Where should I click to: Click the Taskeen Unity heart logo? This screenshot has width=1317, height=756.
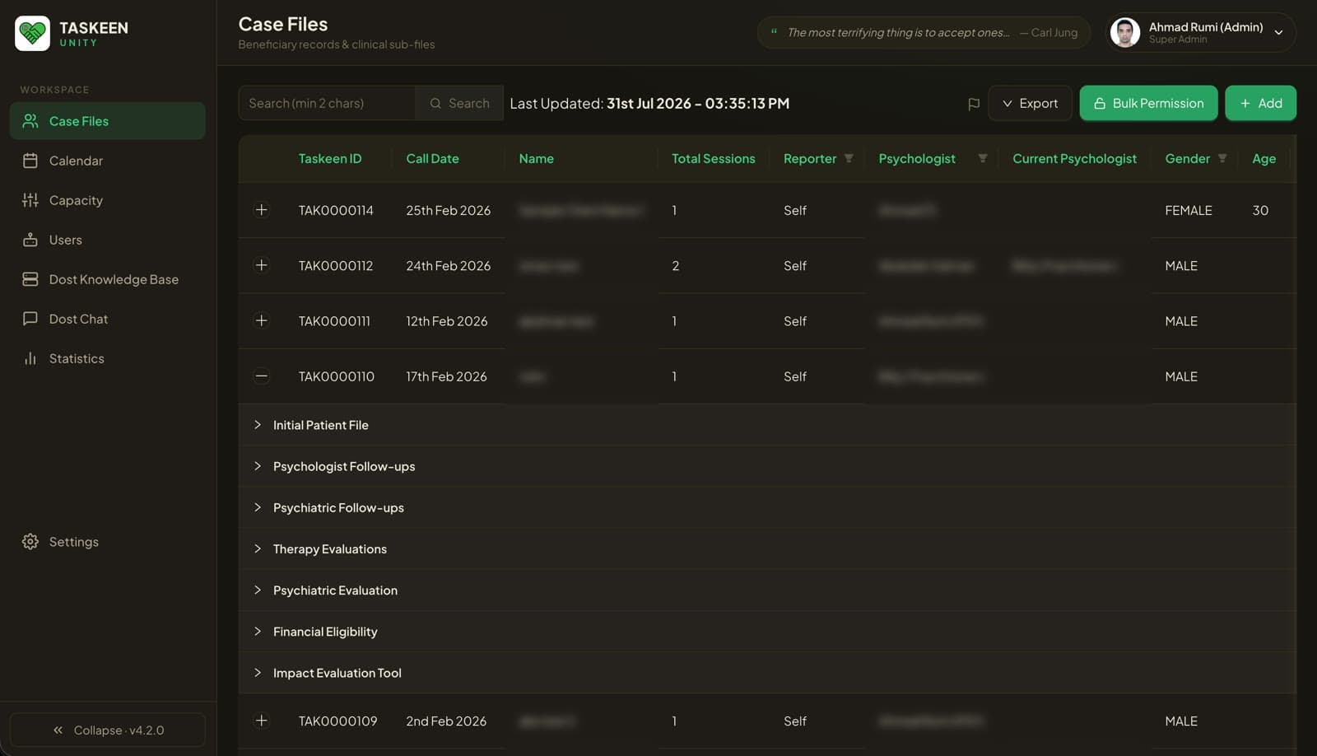point(32,33)
